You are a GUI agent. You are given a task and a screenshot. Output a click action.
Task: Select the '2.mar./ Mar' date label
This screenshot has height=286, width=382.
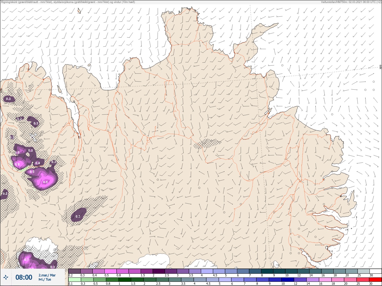[x=47, y=275]
